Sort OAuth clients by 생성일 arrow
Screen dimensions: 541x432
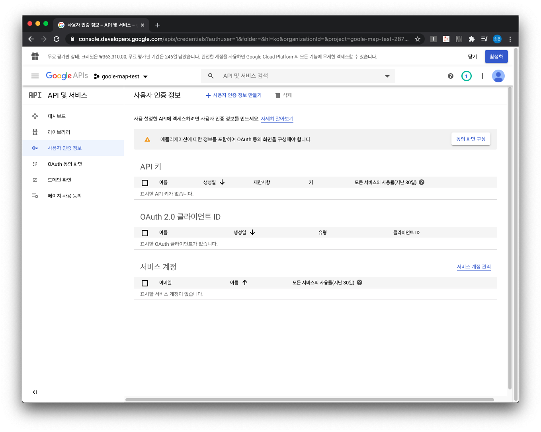pyautogui.click(x=252, y=232)
